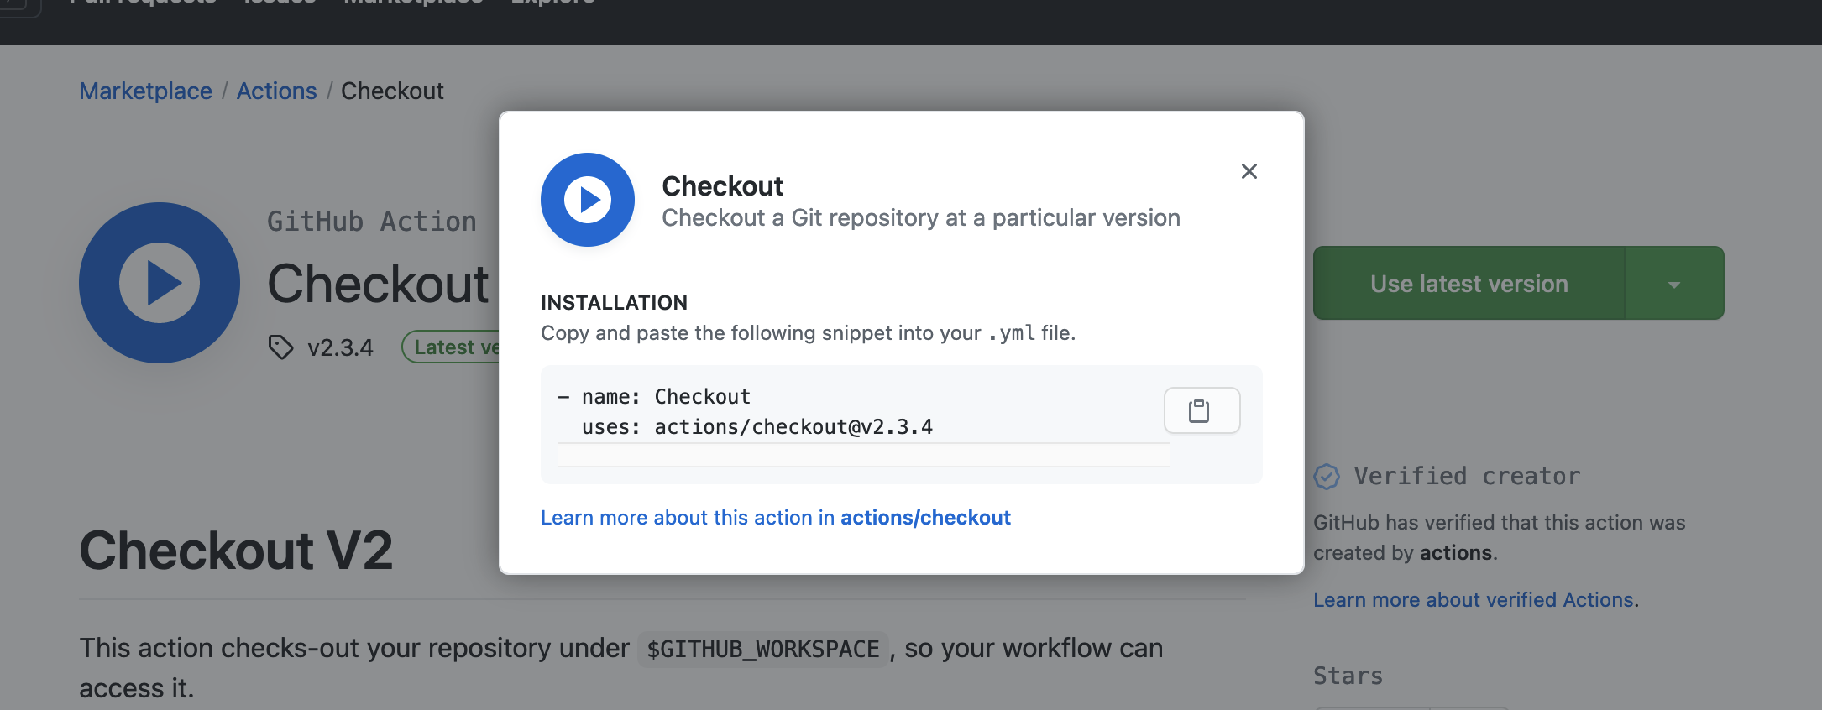Go to the Actions breadcrumb link

click(276, 91)
